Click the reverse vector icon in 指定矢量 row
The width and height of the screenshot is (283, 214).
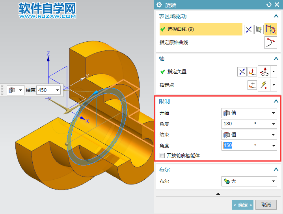(242, 72)
